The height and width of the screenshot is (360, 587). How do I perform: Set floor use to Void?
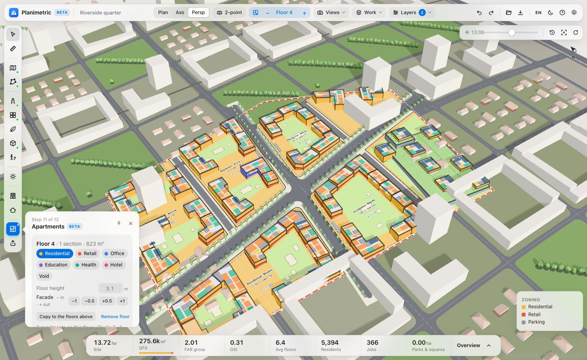pyautogui.click(x=44, y=276)
